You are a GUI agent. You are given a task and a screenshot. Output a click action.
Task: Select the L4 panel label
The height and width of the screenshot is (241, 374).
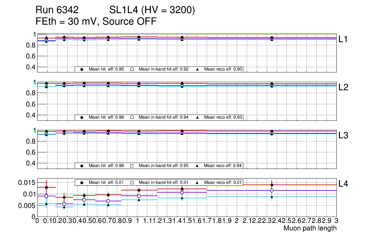coord(343,184)
